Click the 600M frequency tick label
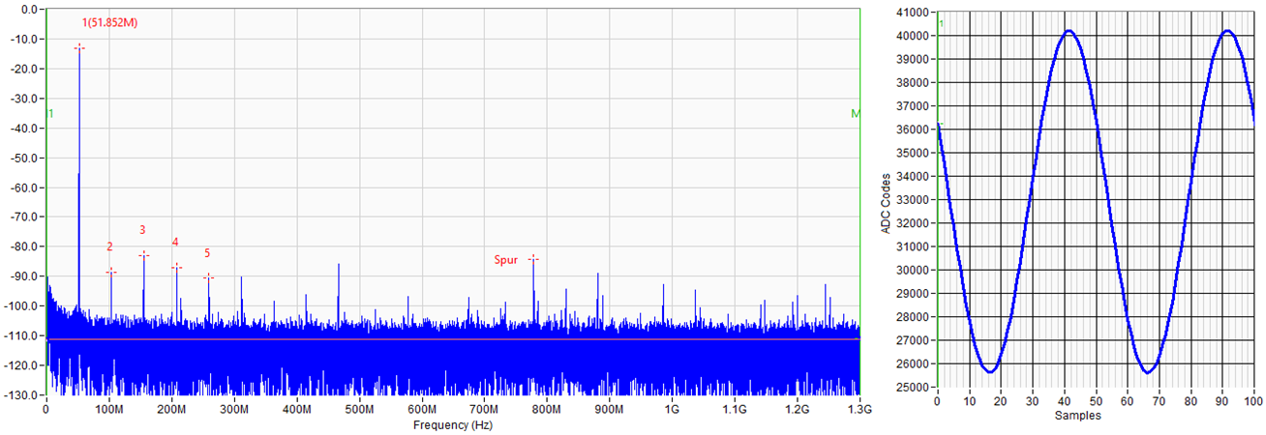This screenshot has width=1266, height=435. [x=421, y=410]
